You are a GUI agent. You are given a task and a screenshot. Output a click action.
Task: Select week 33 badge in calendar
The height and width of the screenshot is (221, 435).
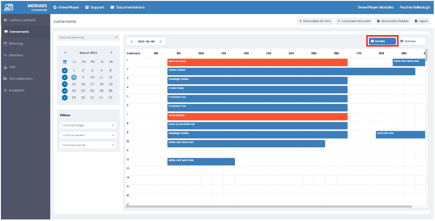point(65,84)
